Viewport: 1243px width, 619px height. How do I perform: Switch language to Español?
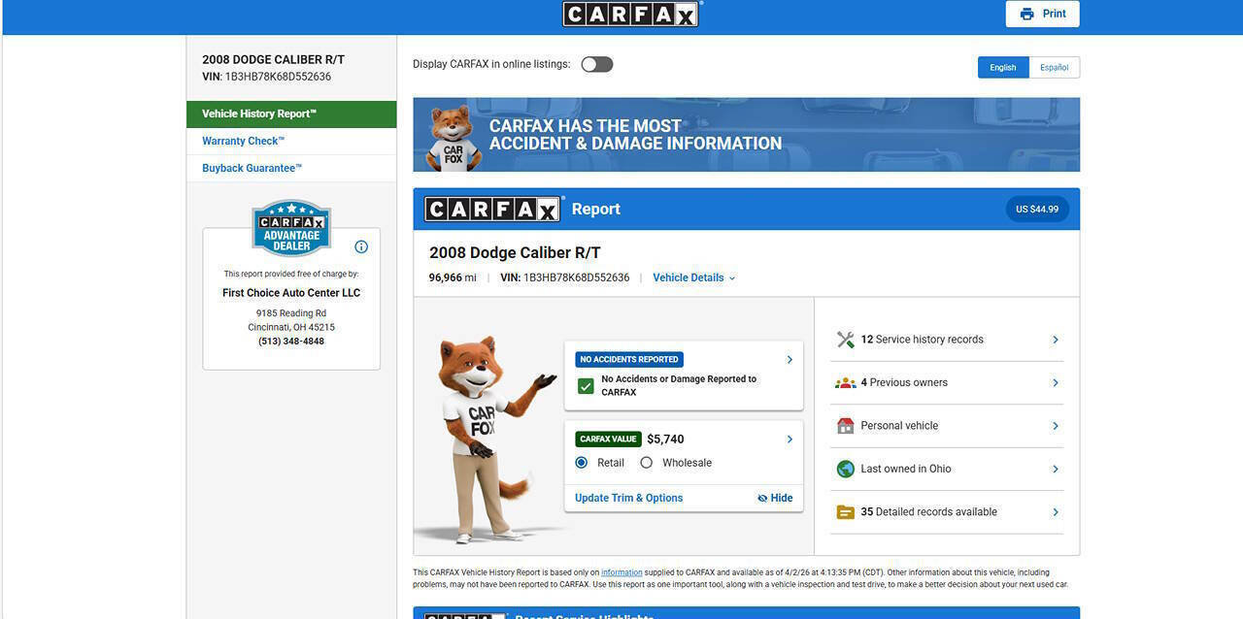click(1054, 68)
